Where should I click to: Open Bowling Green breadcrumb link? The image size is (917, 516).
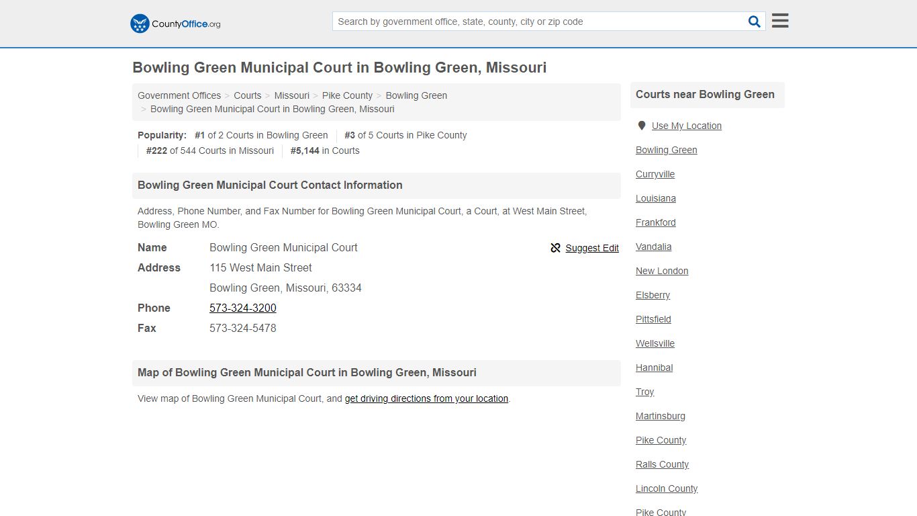coord(416,95)
